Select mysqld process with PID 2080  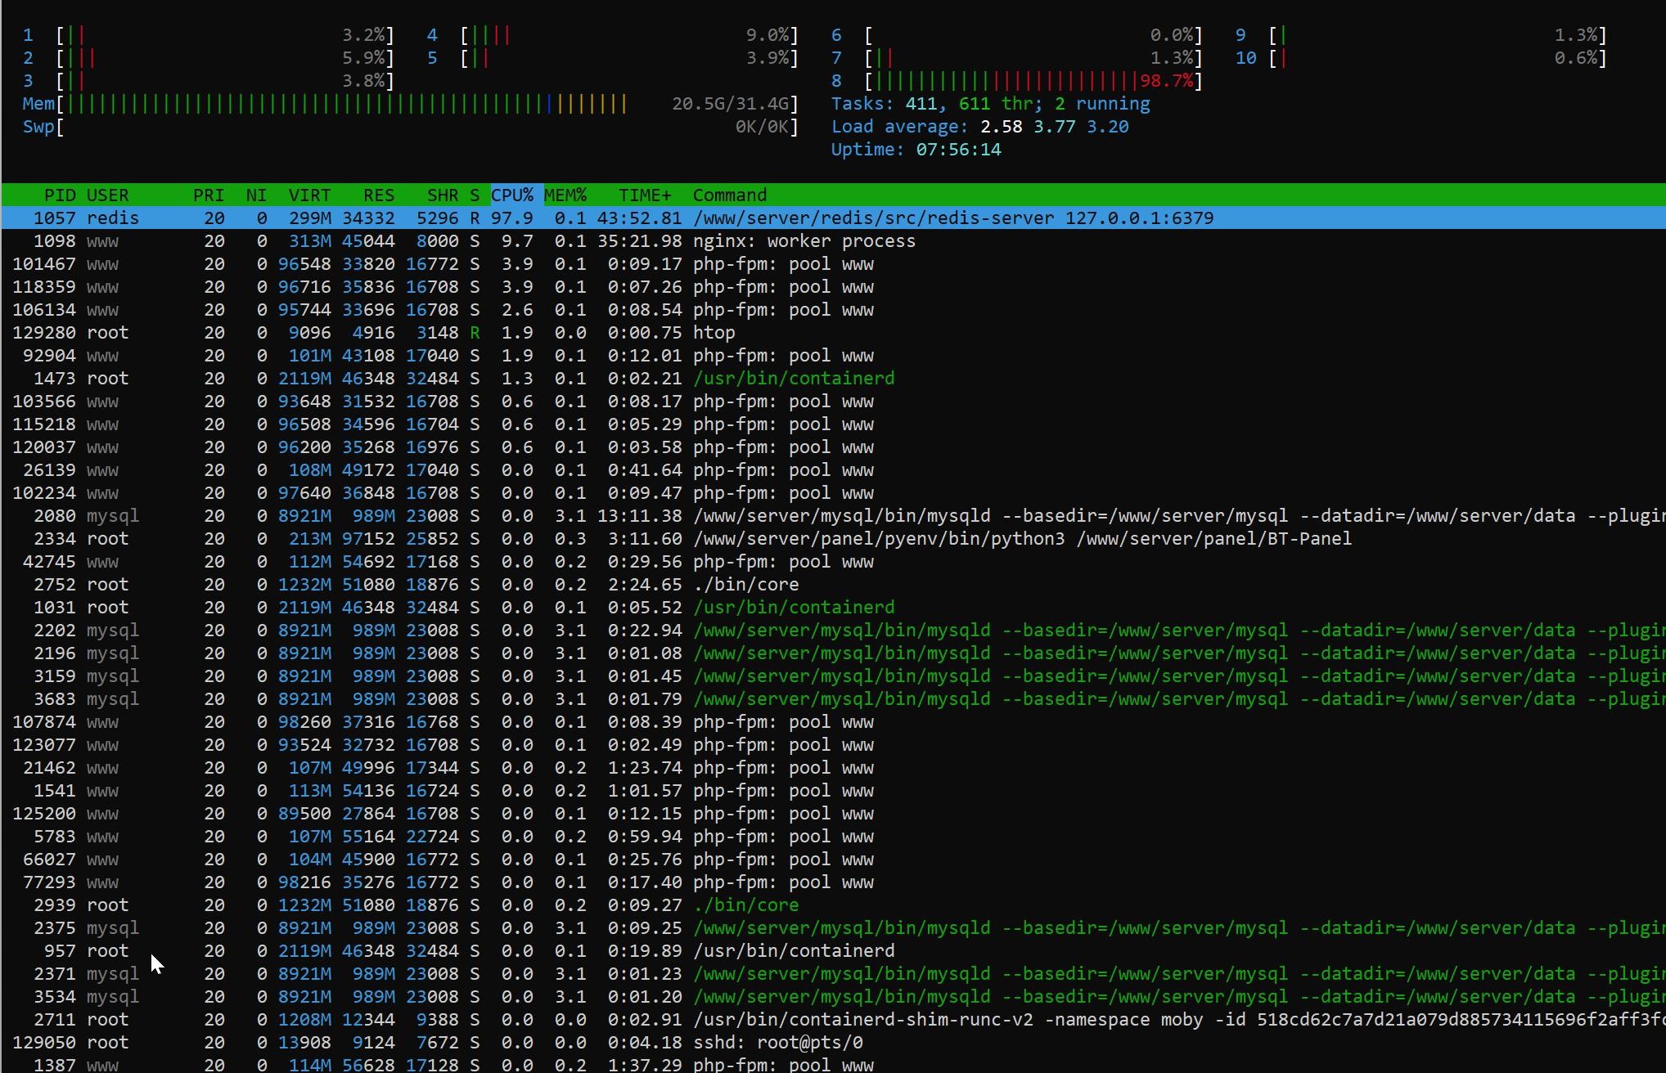(982, 515)
